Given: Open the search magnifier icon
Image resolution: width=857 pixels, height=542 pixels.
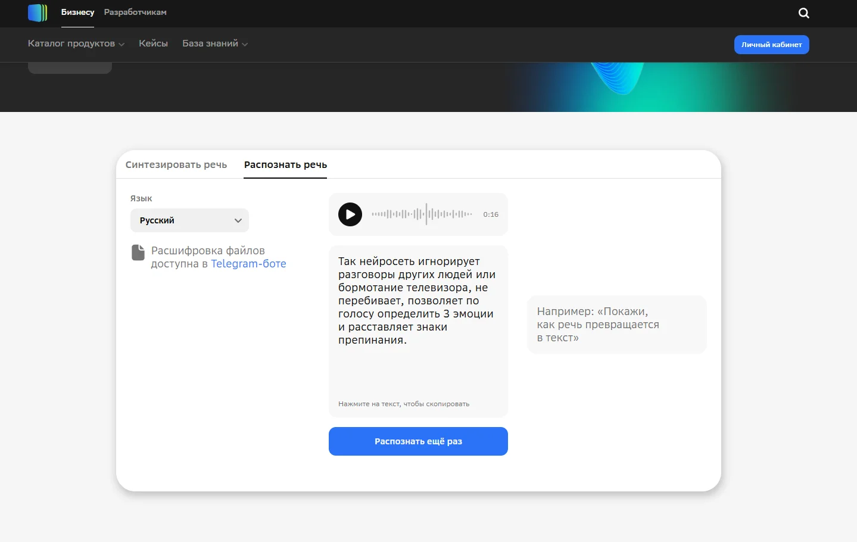Looking at the screenshot, I should [x=803, y=13].
